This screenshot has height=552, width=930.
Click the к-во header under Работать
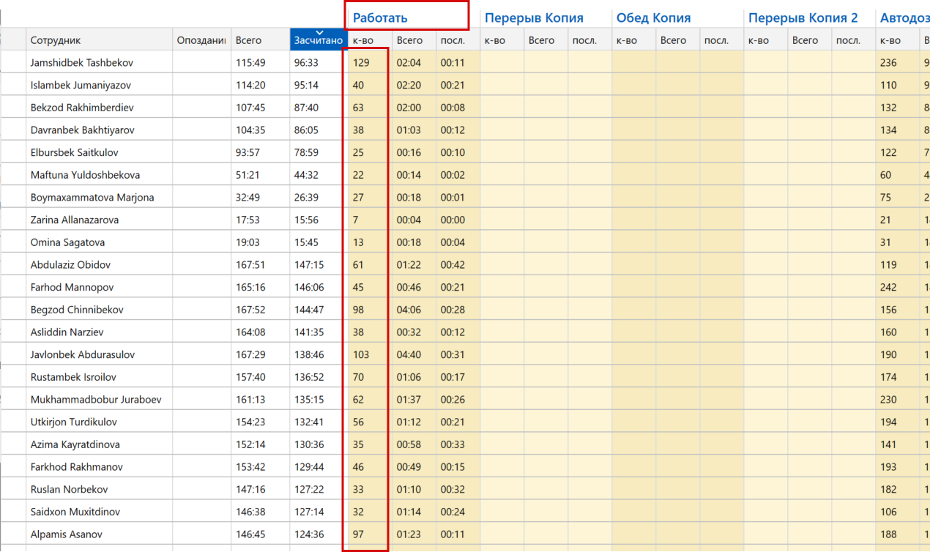(370, 40)
